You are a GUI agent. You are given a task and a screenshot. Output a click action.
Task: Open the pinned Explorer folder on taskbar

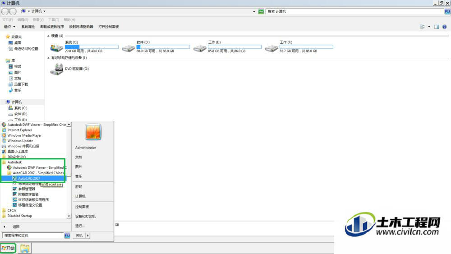coord(25,248)
